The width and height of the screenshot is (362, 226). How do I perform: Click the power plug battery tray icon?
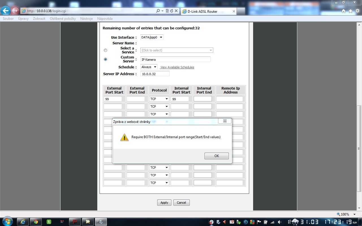[x=266, y=222]
